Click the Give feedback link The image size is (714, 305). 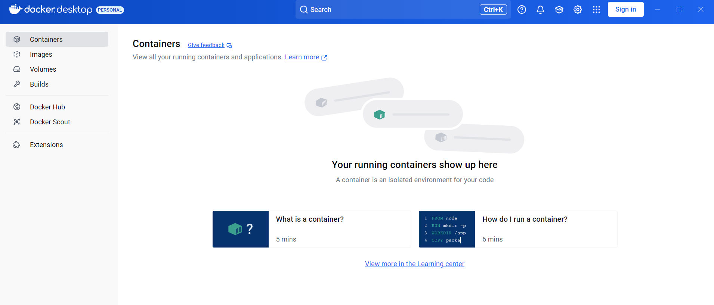point(206,45)
